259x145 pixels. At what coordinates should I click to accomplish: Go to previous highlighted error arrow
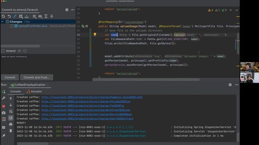(231, 10)
